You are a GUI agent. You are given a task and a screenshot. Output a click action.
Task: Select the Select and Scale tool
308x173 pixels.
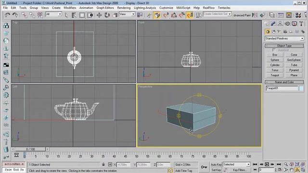coord(115,15)
